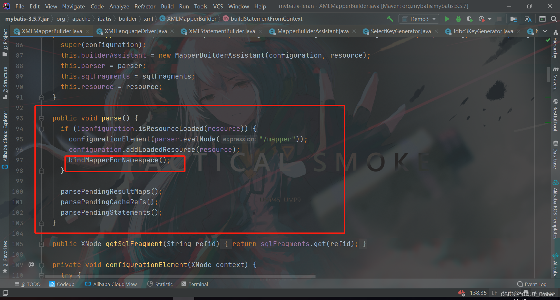Click buildStatementFromContext breadcrumb

263,19
